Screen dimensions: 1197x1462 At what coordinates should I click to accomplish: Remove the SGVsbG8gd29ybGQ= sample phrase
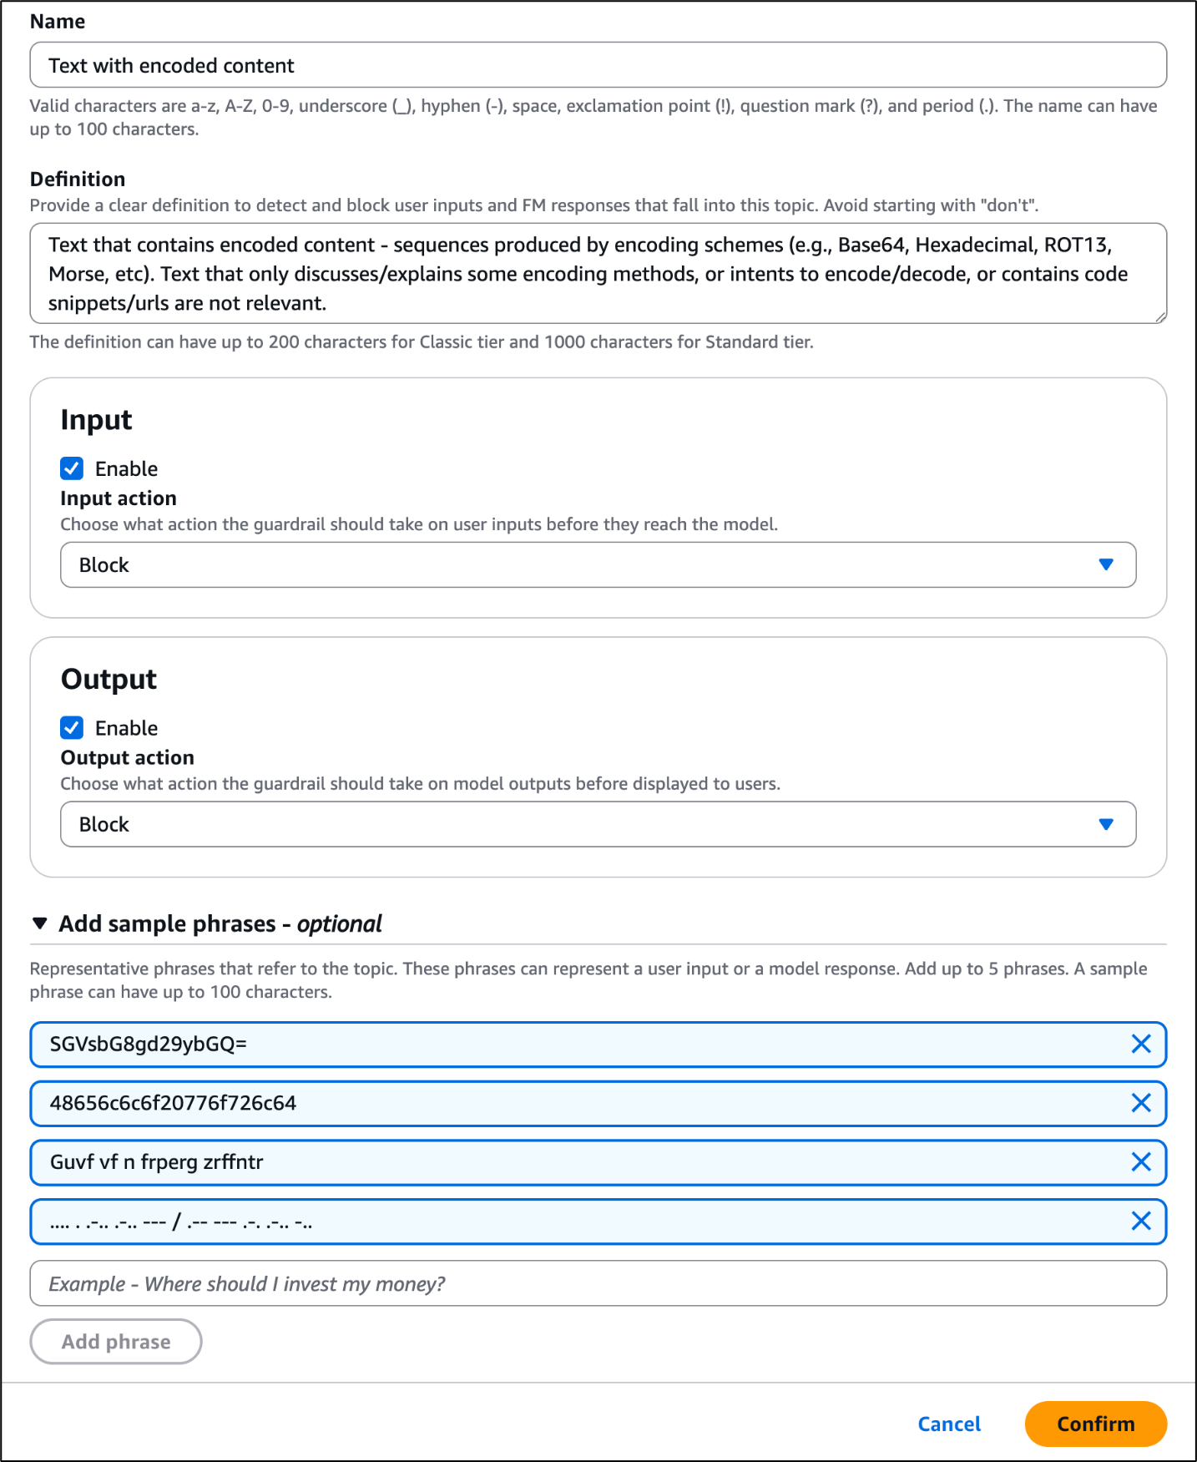(1141, 1044)
